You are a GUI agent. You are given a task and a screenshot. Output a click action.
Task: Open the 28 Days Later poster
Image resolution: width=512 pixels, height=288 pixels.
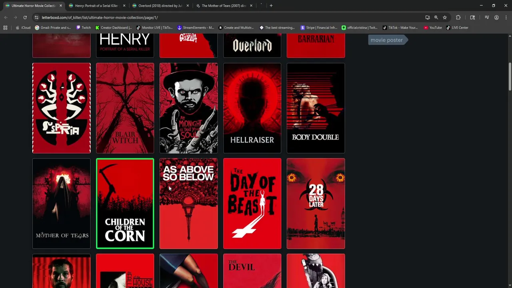tap(316, 204)
